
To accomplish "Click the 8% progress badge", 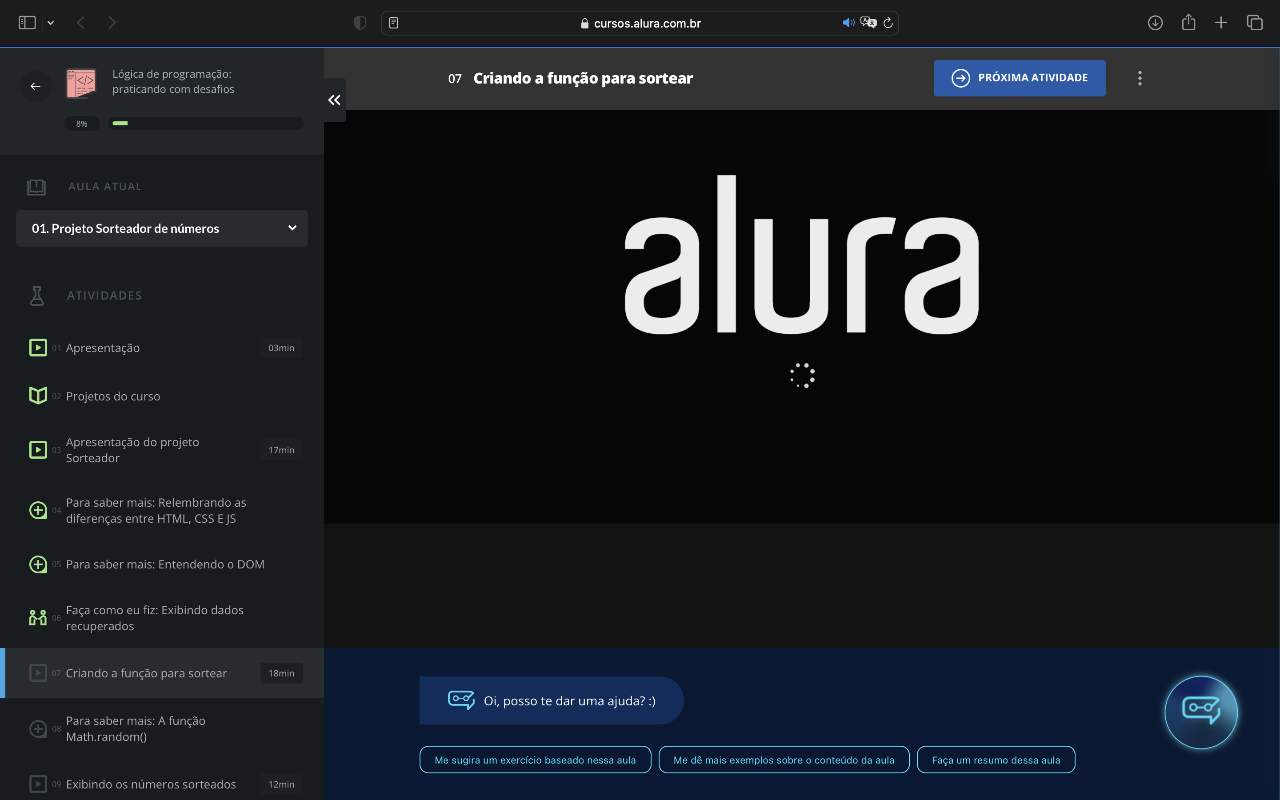I will 81,123.
